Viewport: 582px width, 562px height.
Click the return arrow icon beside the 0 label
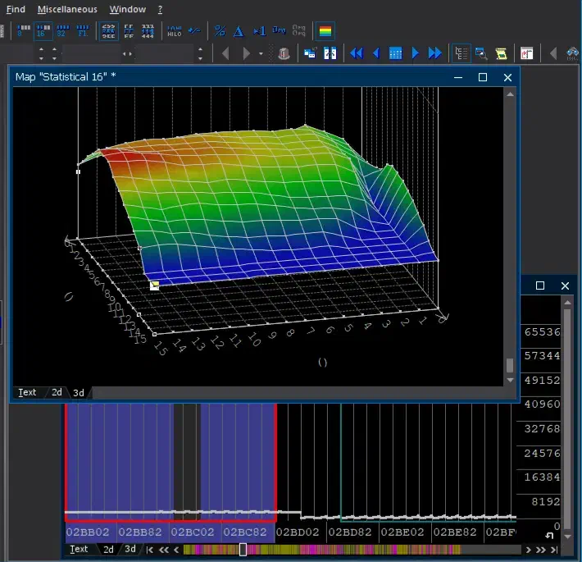(549, 535)
